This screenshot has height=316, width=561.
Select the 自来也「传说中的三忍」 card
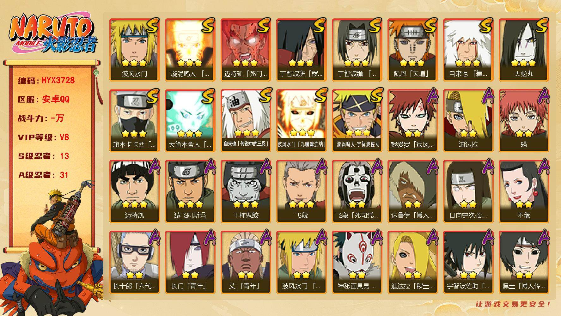click(x=246, y=121)
